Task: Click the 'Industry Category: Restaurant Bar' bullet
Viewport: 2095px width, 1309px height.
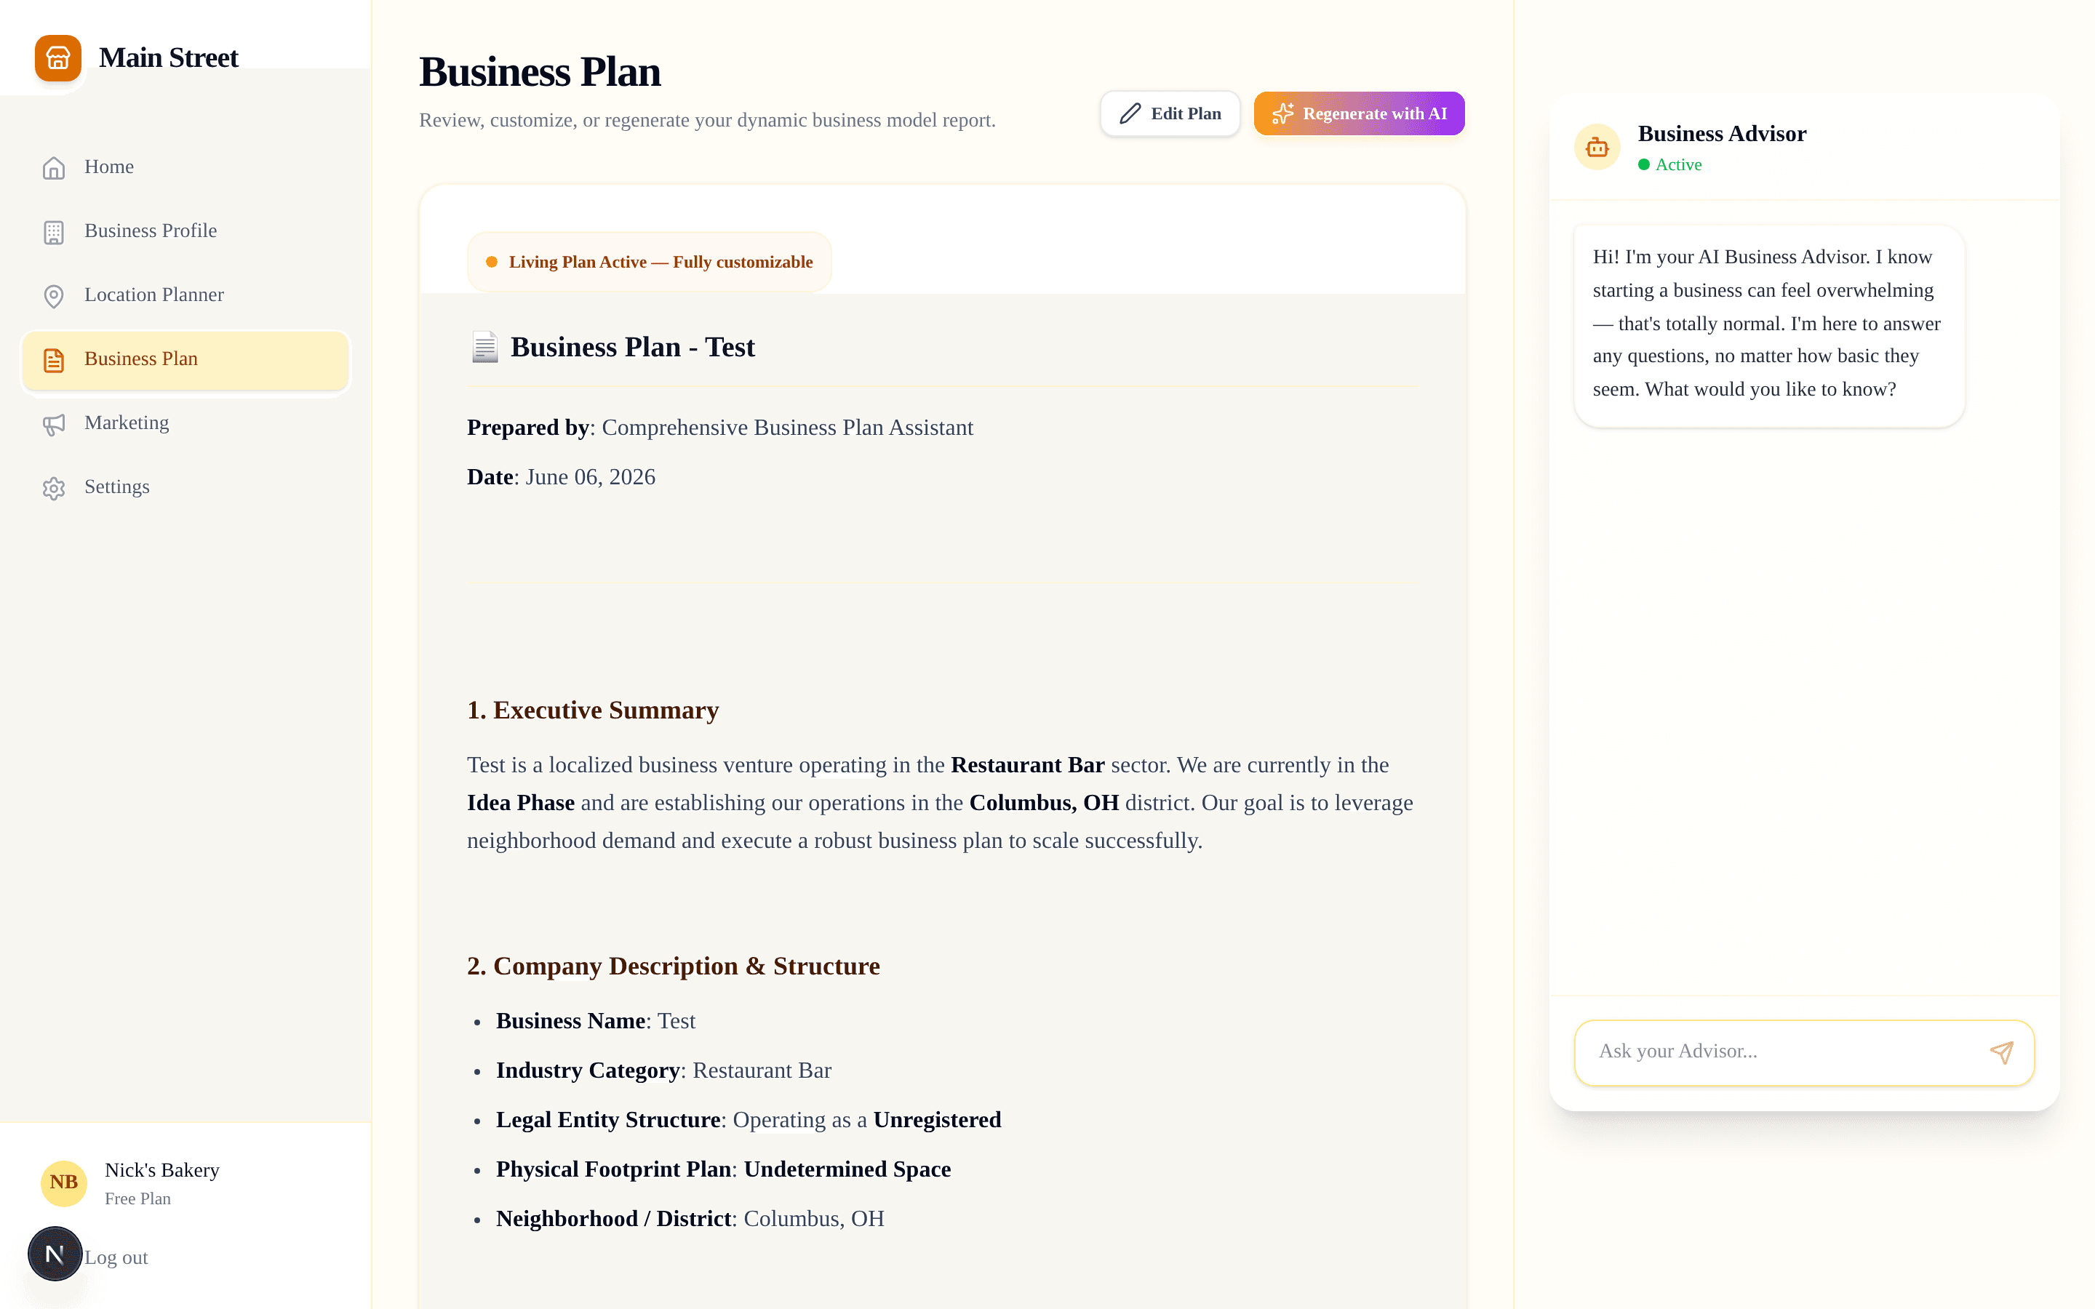Action: (663, 1071)
